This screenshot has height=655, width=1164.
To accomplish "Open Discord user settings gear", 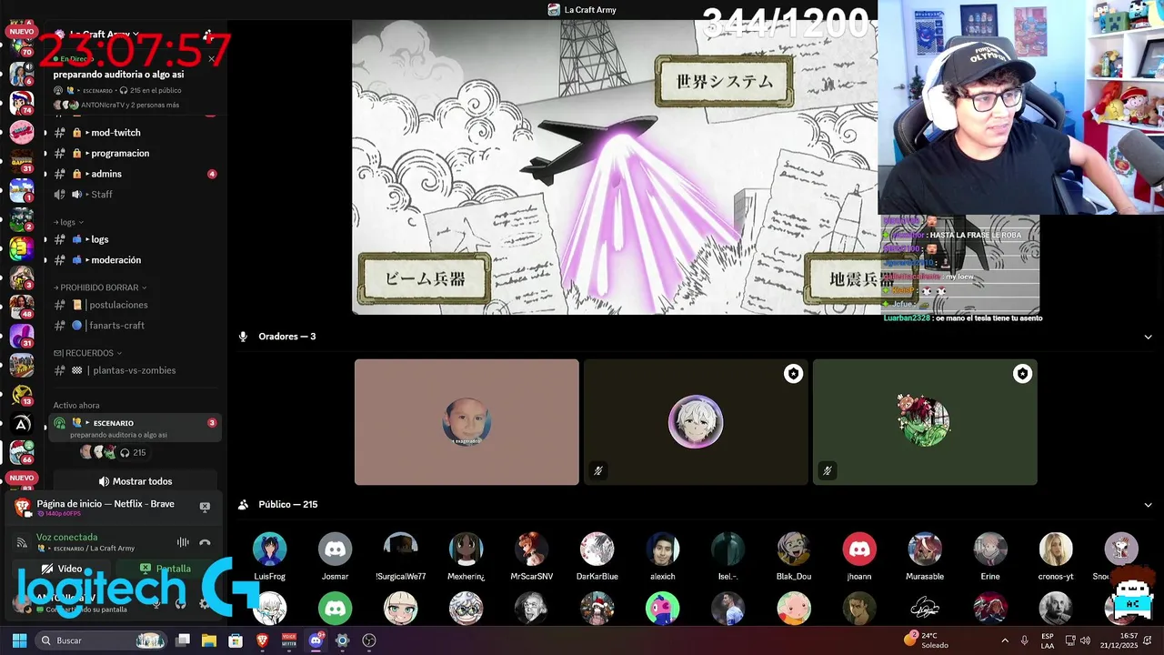I will [x=204, y=603].
